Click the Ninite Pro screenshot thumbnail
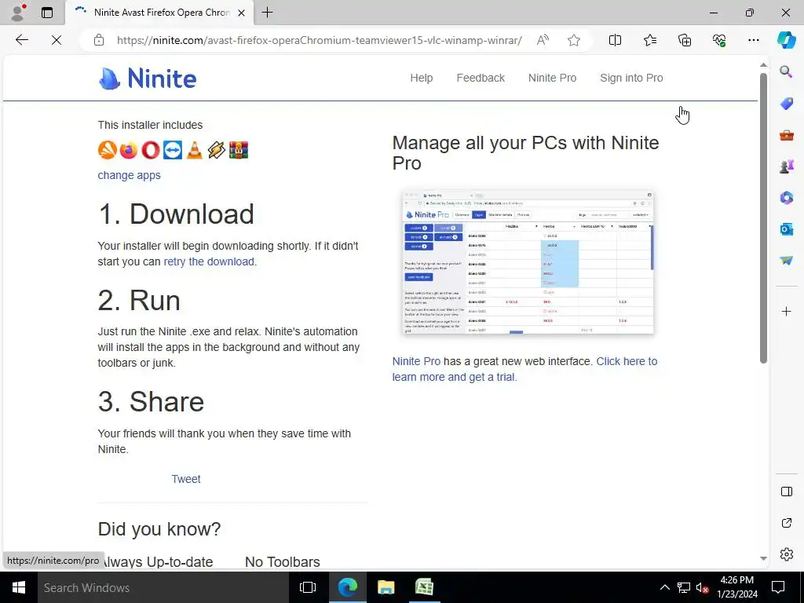 click(528, 262)
